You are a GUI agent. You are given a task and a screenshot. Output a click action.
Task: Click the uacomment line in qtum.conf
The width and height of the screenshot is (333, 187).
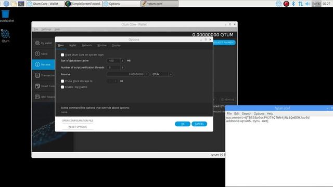pos(267,118)
